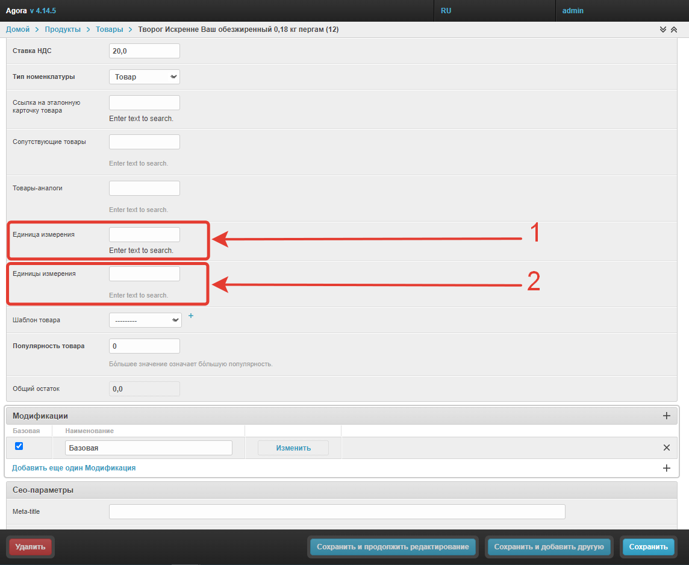Open the Тип номенклатуры dropdown
The image size is (689, 565).
(x=145, y=76)
